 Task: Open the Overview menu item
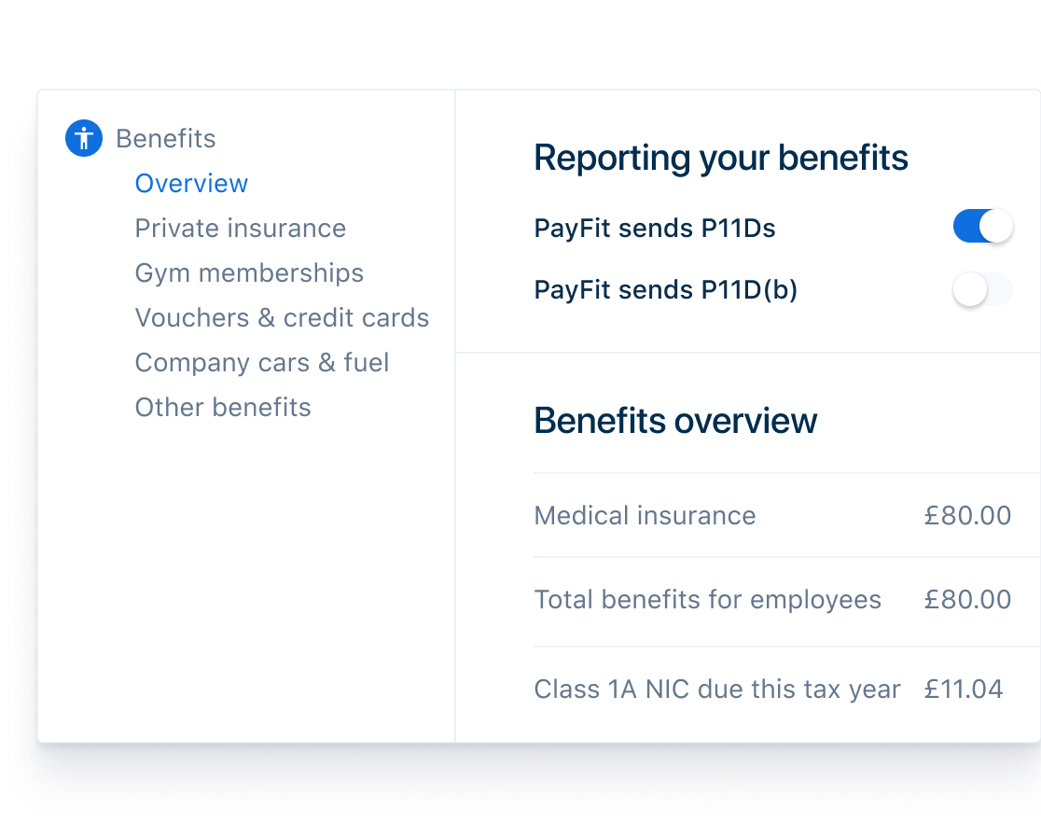(191, 184)
